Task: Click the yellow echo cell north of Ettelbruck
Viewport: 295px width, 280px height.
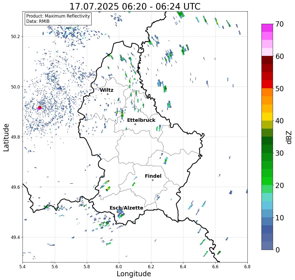Action: coord(122,114)
